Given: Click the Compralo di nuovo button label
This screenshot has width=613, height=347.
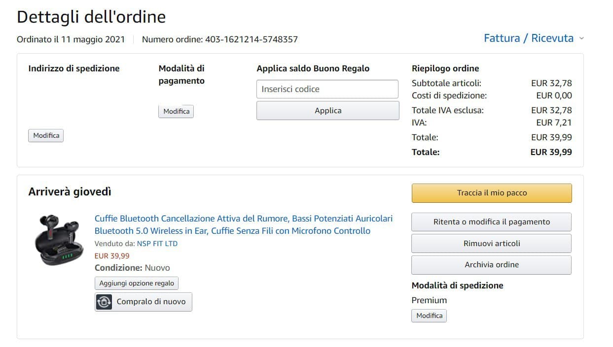Looking at the screenshot, I should (151, 302).
